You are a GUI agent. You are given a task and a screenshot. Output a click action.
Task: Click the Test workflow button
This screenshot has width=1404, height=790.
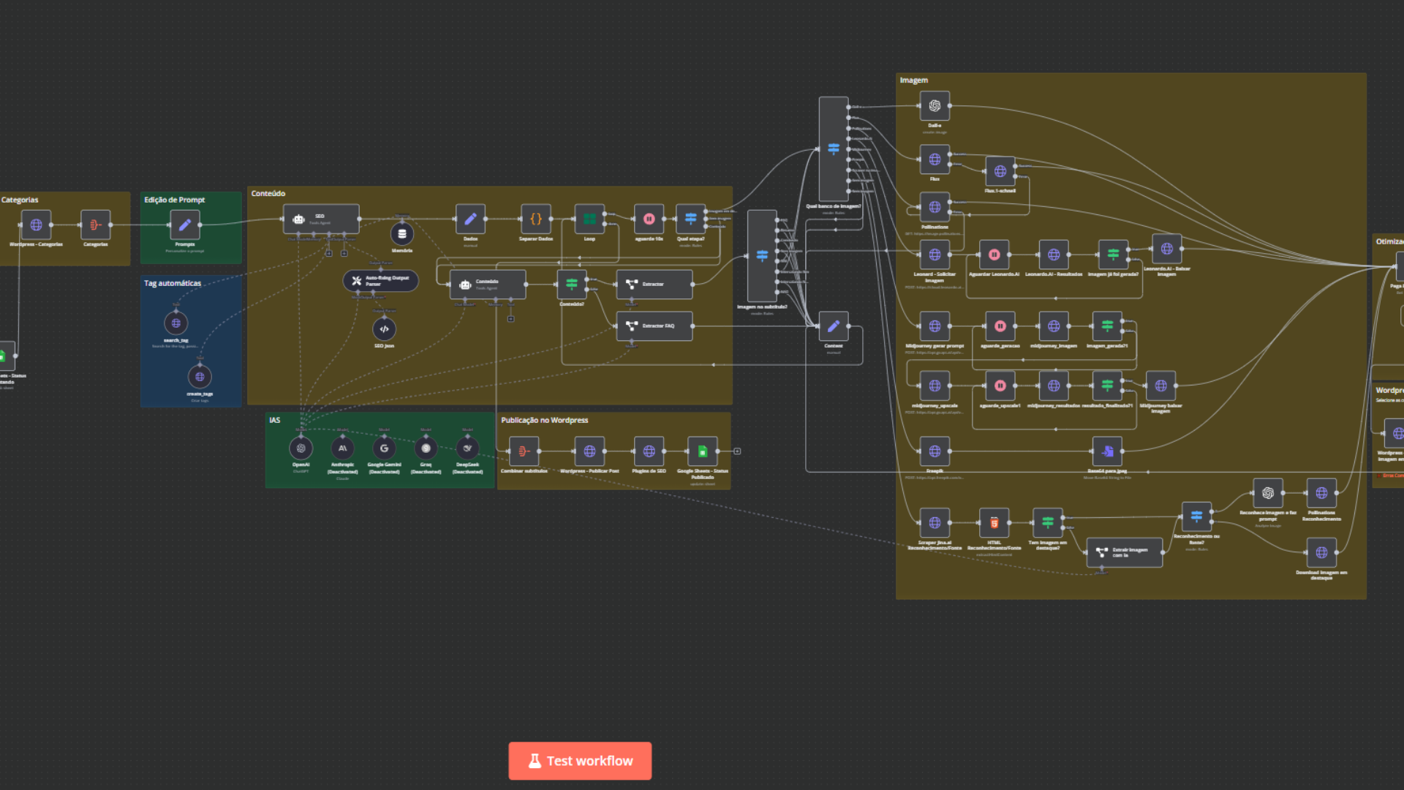(x=580, y=761)
